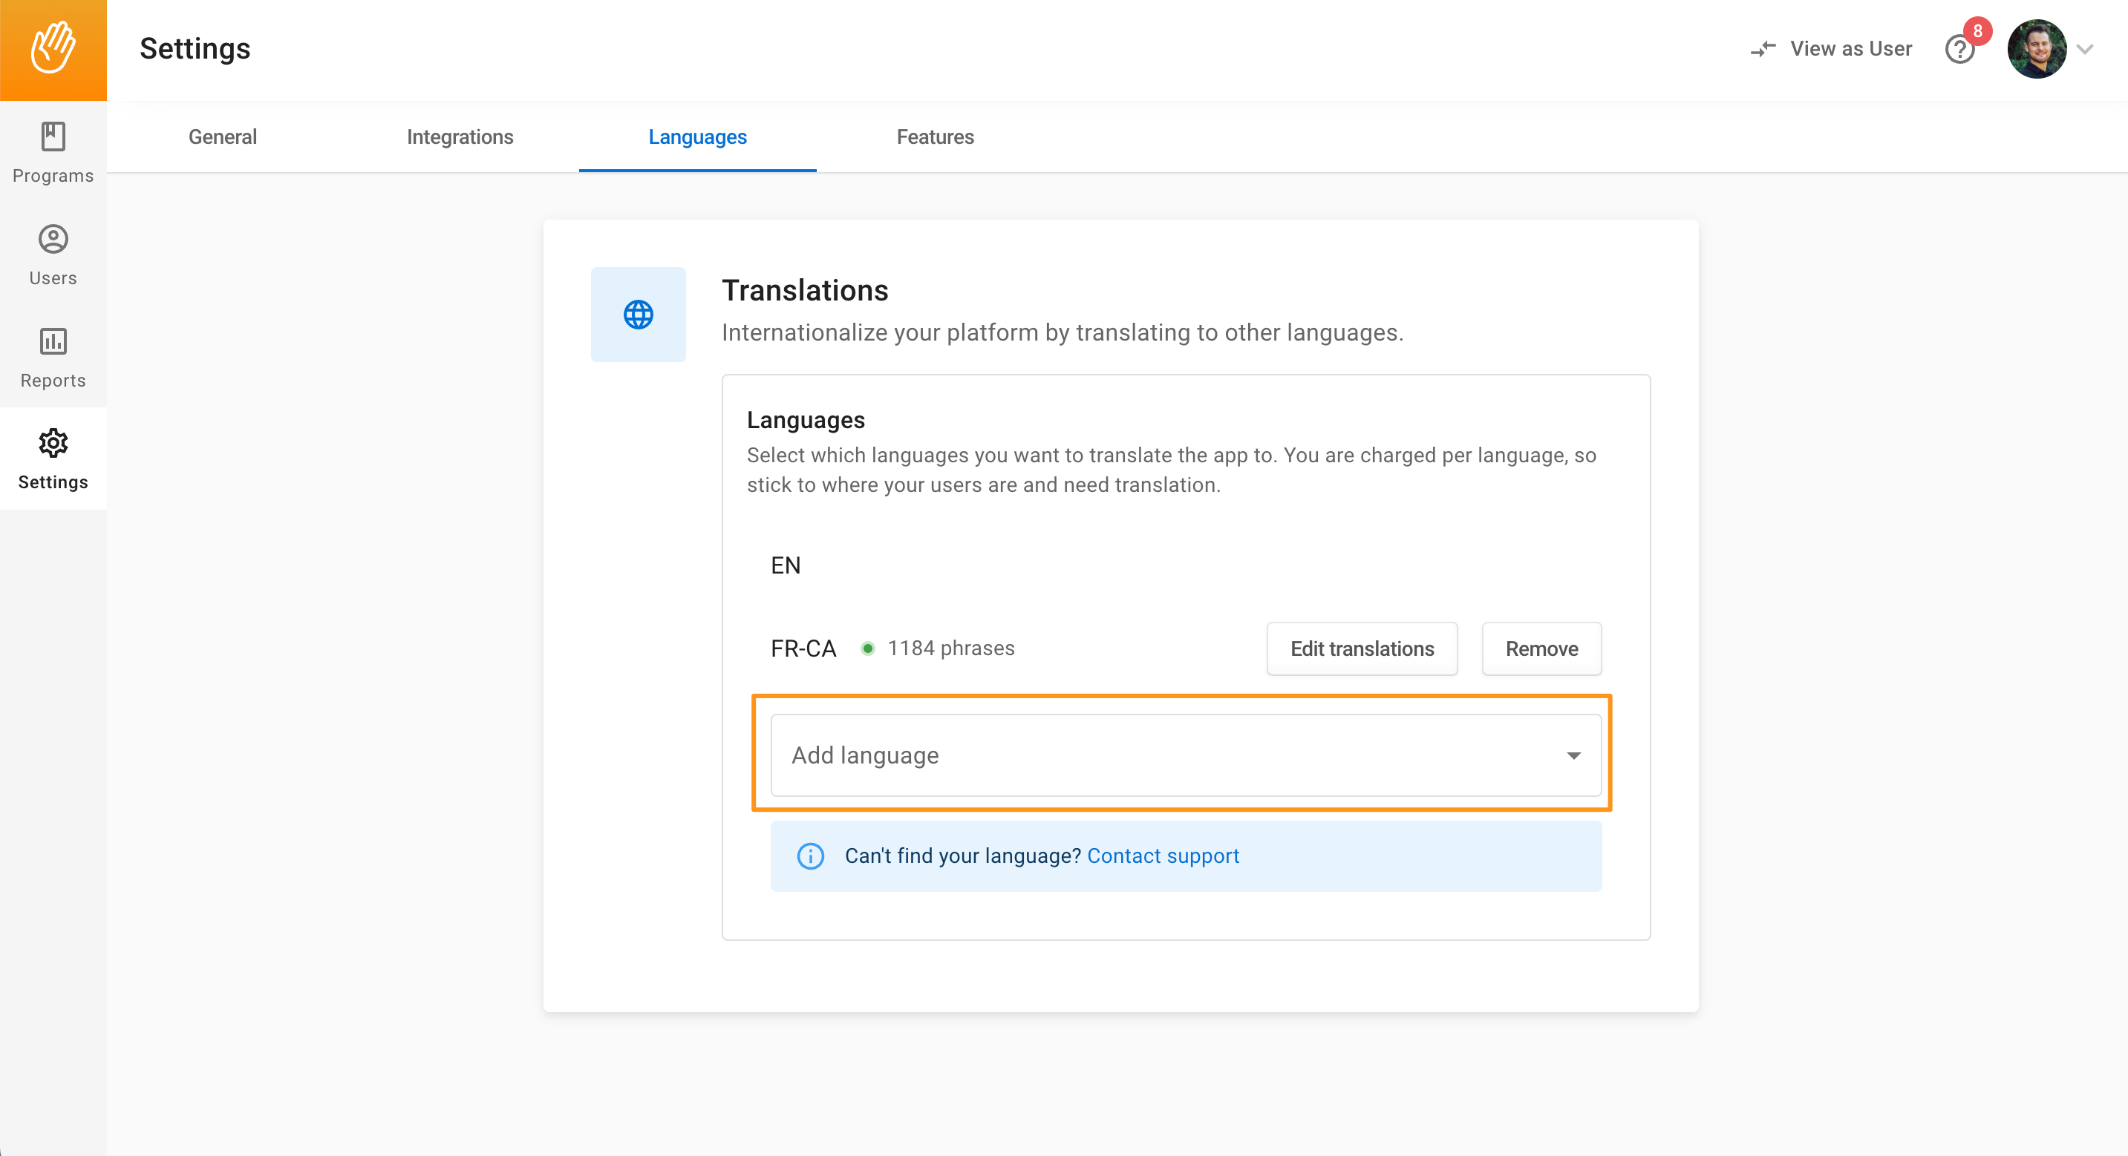Select the Settings gear icon
Screen dimensions: 2128x1156
(53, 444)
